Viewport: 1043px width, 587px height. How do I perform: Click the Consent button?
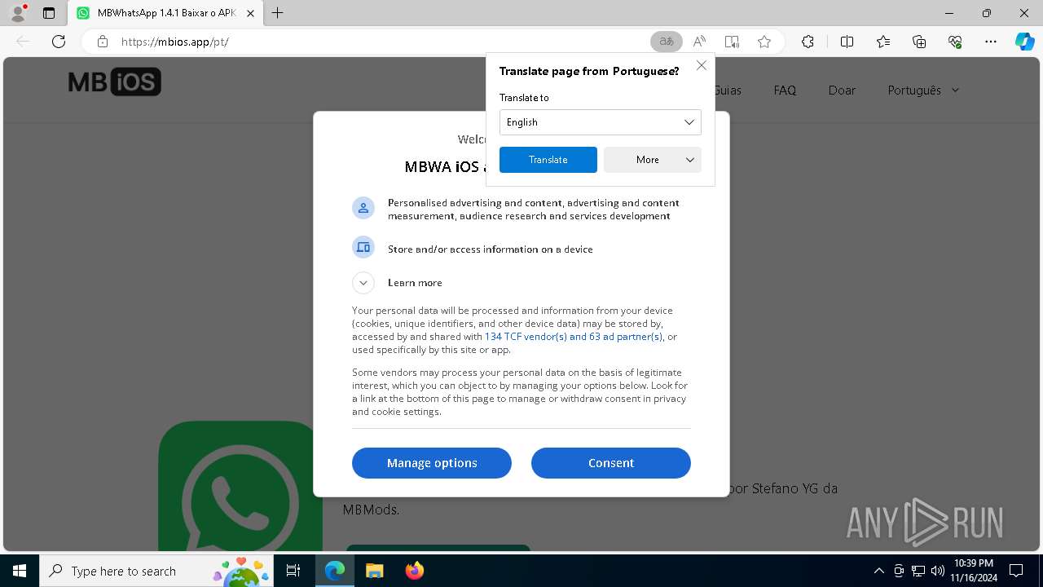pos(611,463)
